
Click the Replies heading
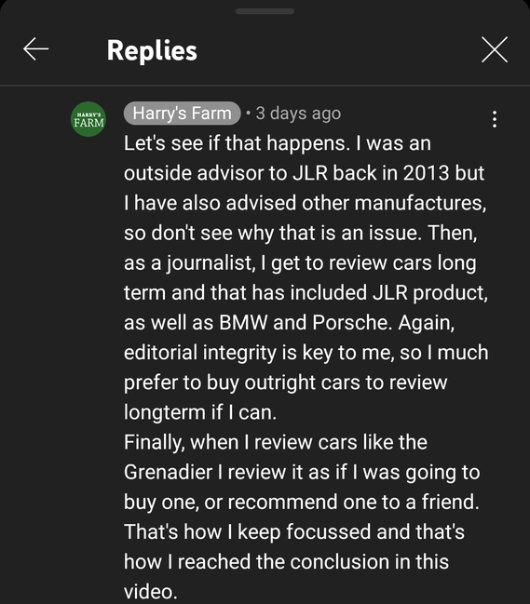coord(152,50)
